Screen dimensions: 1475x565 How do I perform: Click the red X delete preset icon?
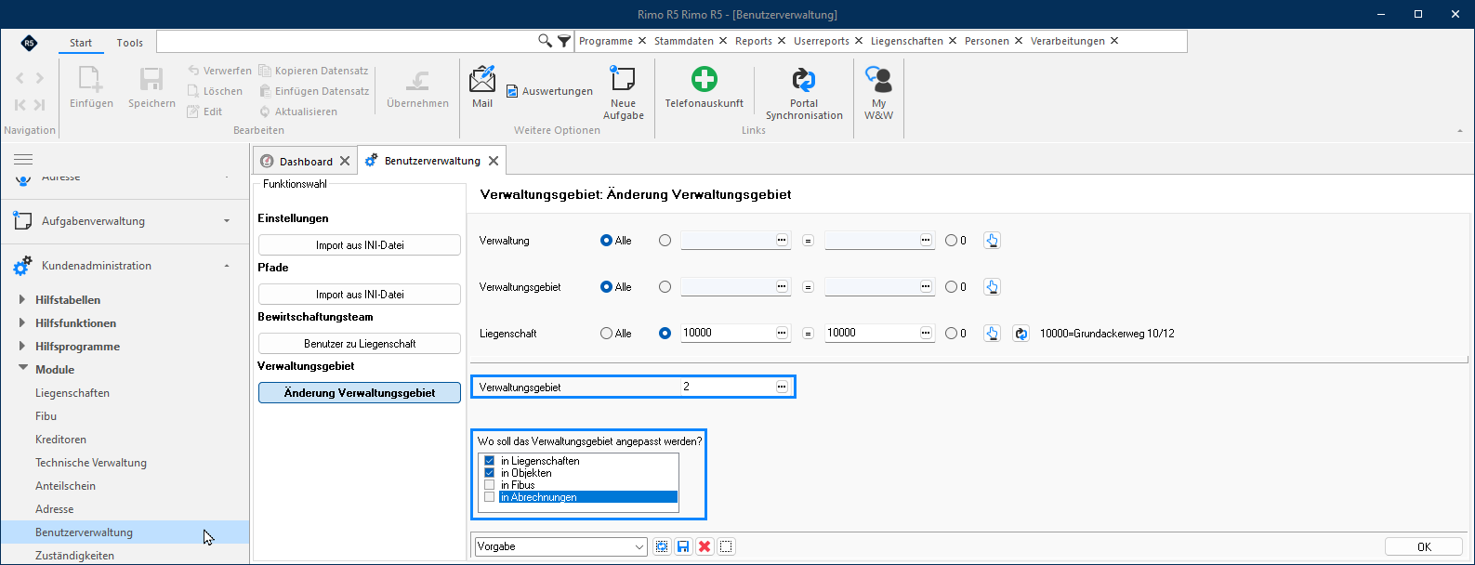[x=705, y=546]
